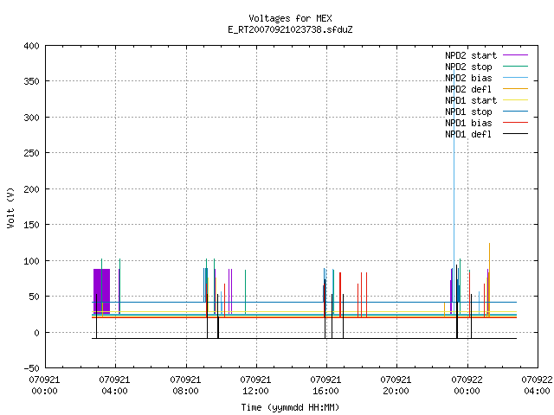Screen dimensions: 554x415
Task: Click the 'NPD2 defl' legend label
Action: click(x=468, y=89)
